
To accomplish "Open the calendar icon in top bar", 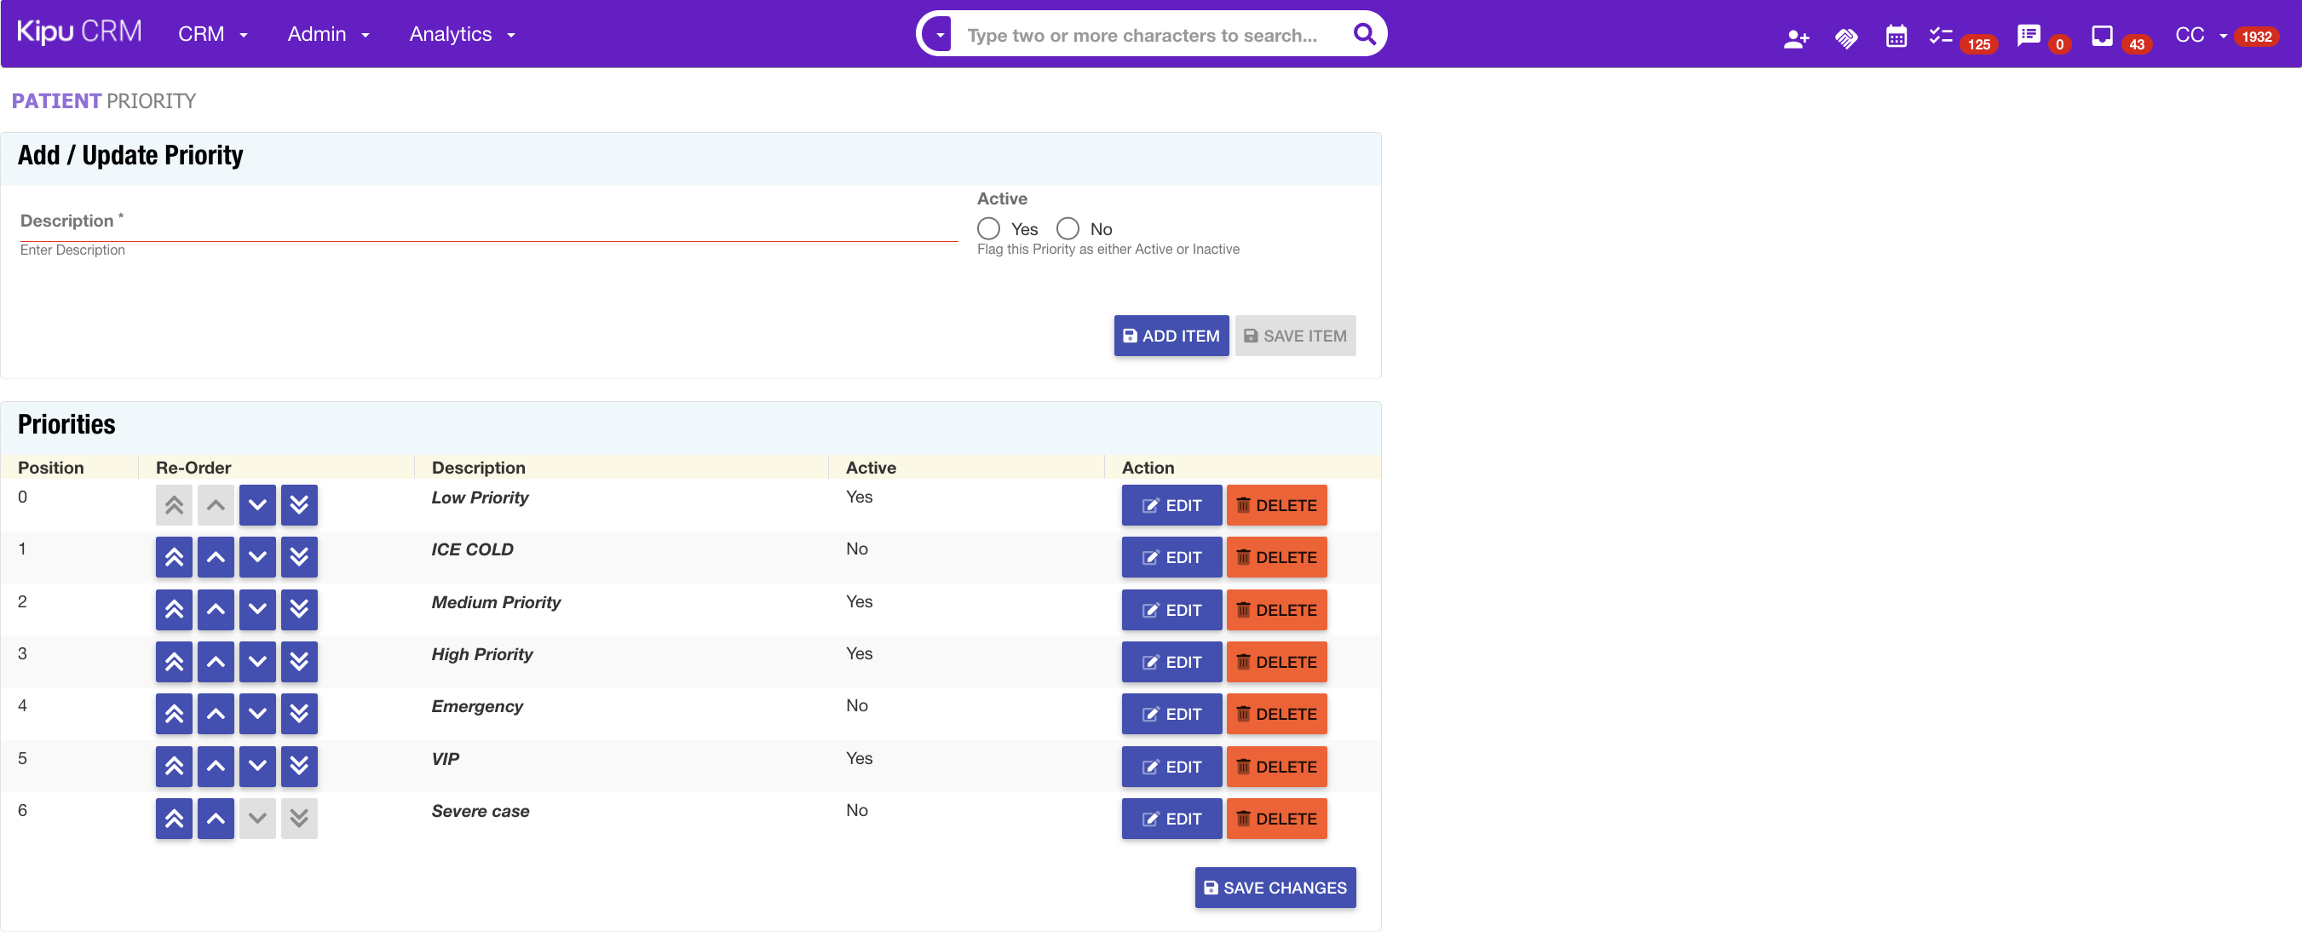I will pyautogui.click(x=1896, y=37).
